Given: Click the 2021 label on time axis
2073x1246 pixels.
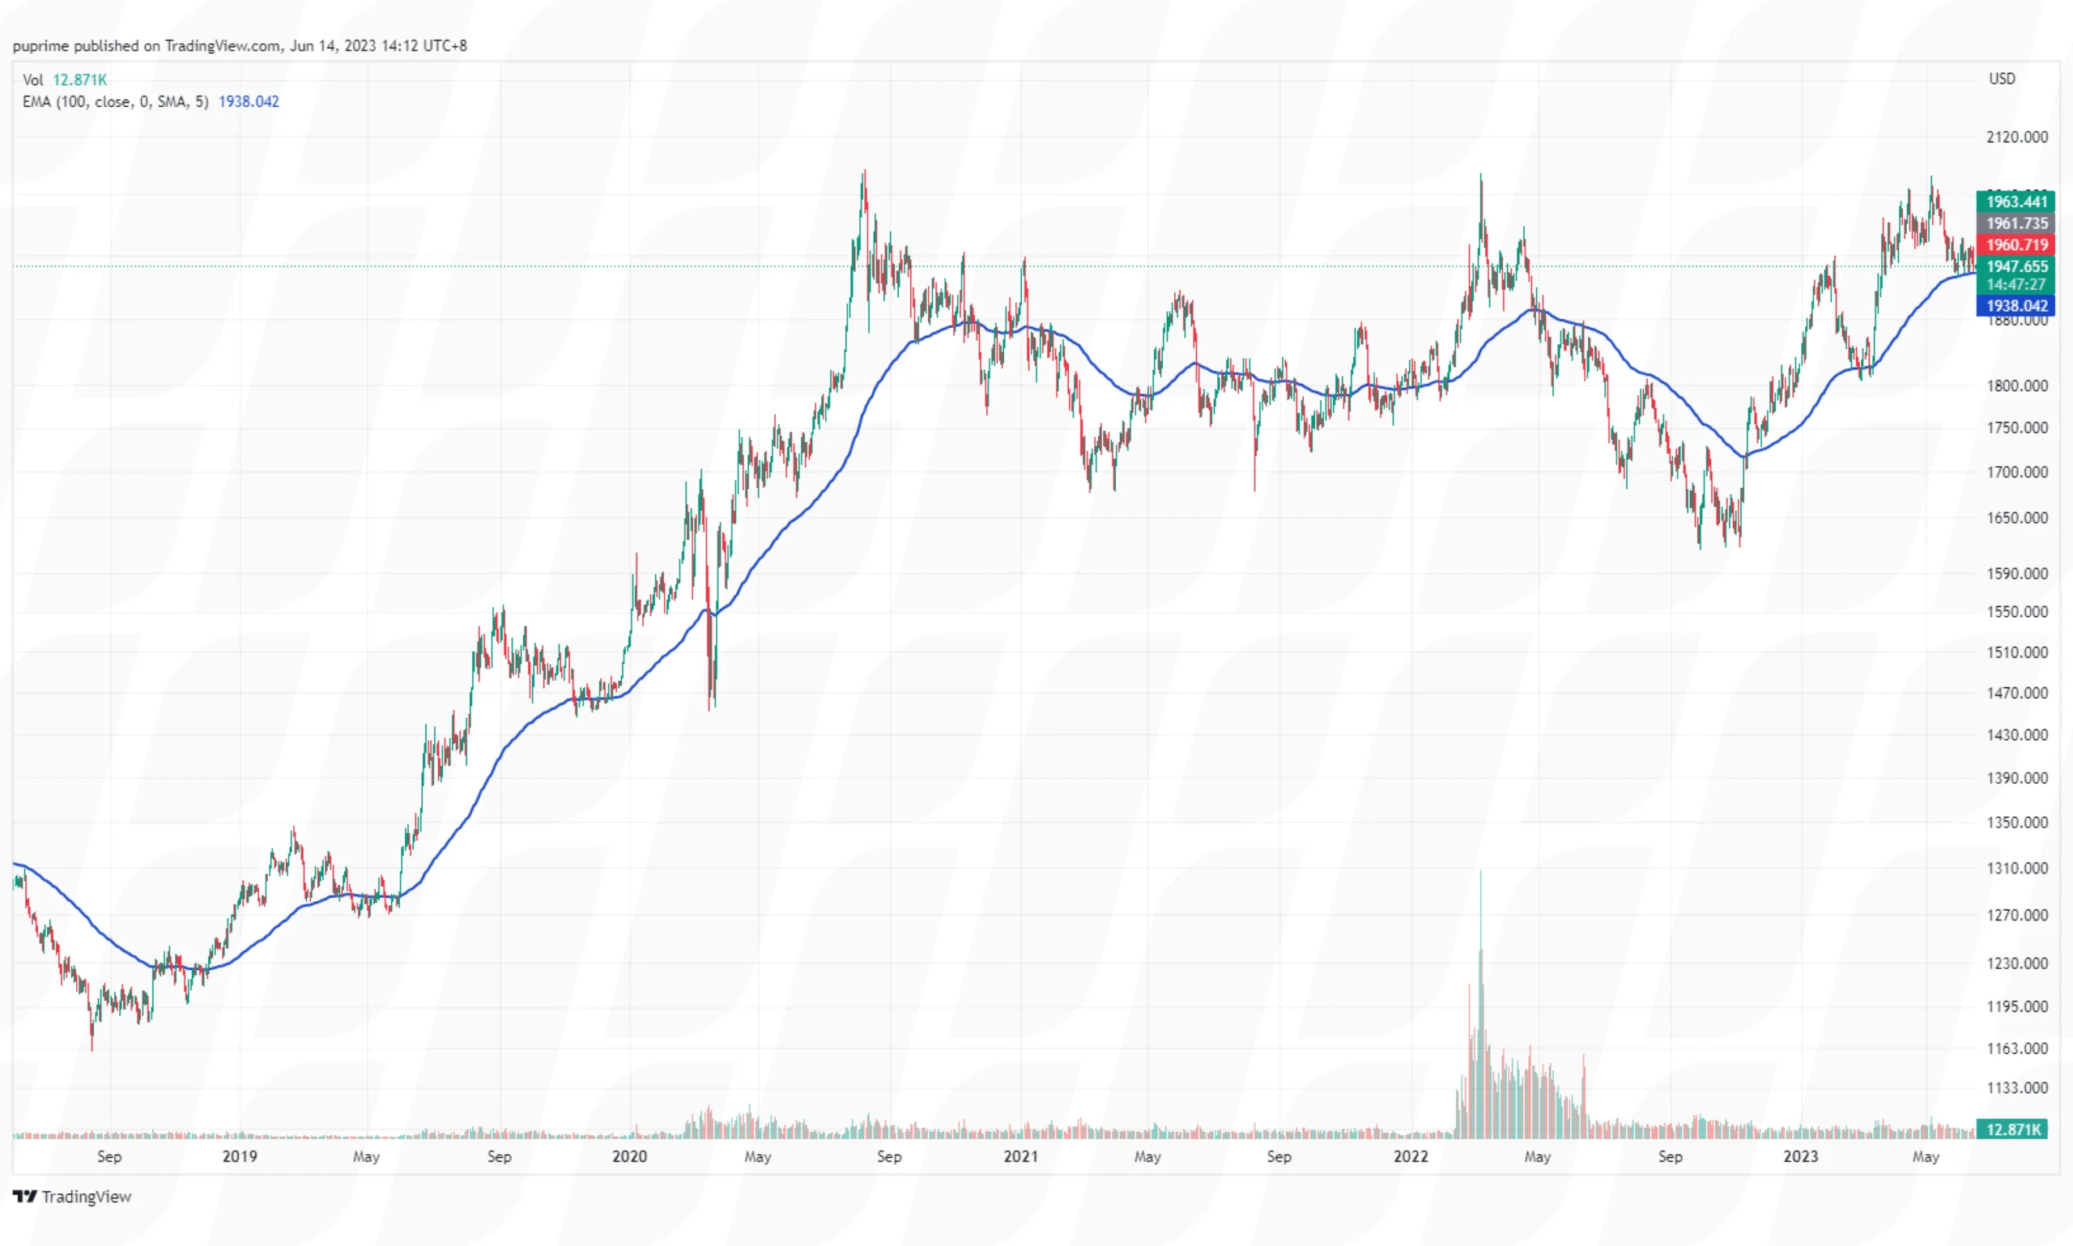Looking at the screenshot, I should pyautogui.click(x=1021, y=1156).
